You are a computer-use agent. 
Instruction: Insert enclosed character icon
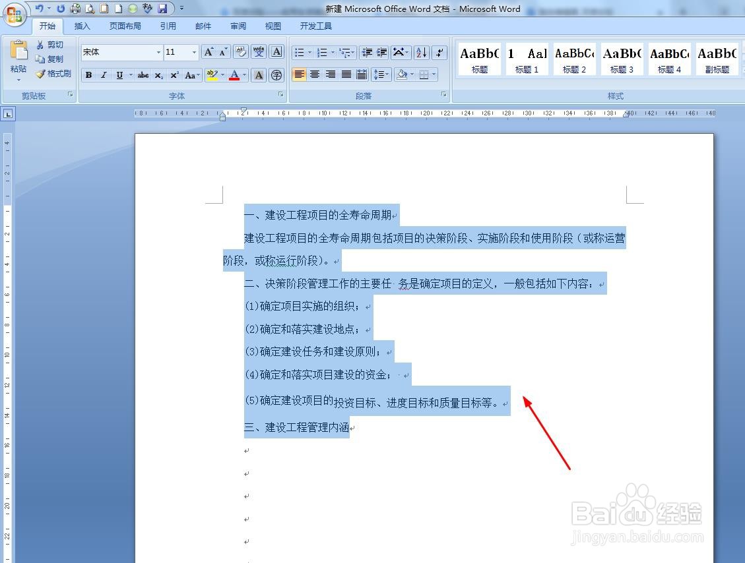(276, 75)
